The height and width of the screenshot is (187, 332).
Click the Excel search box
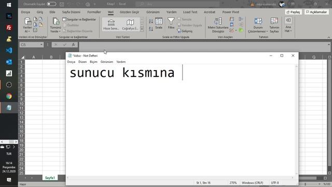coord(177,4)
